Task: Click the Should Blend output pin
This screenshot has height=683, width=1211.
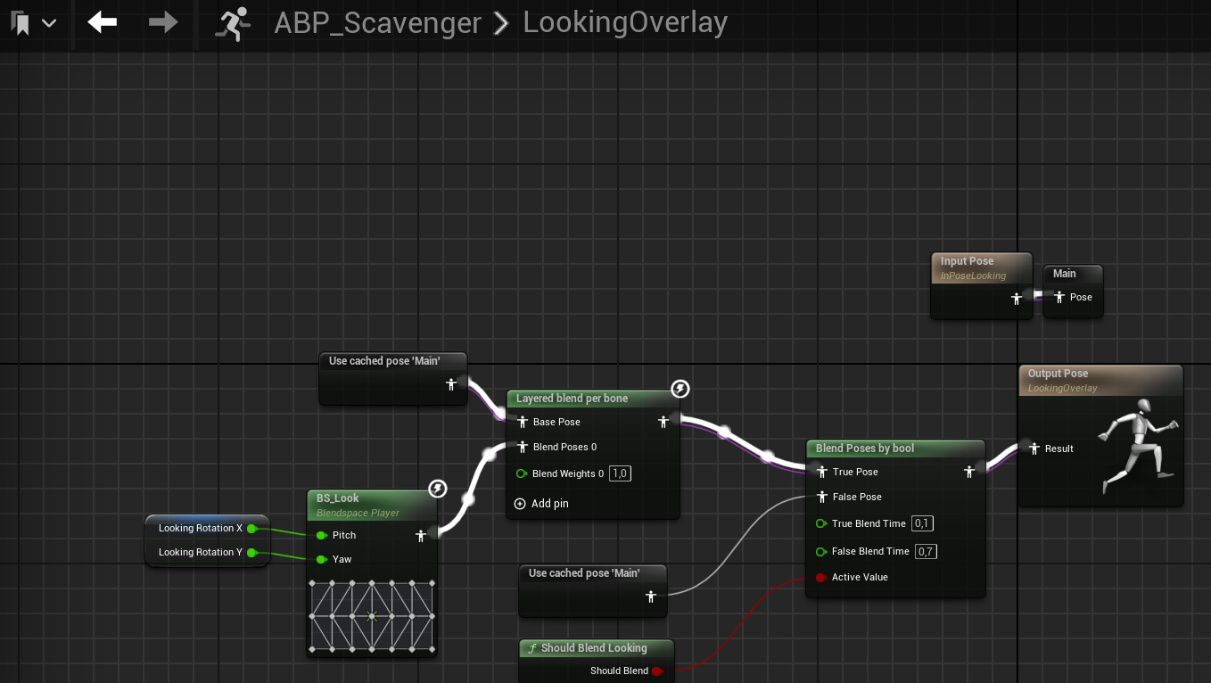Action: tap(657, 671)
